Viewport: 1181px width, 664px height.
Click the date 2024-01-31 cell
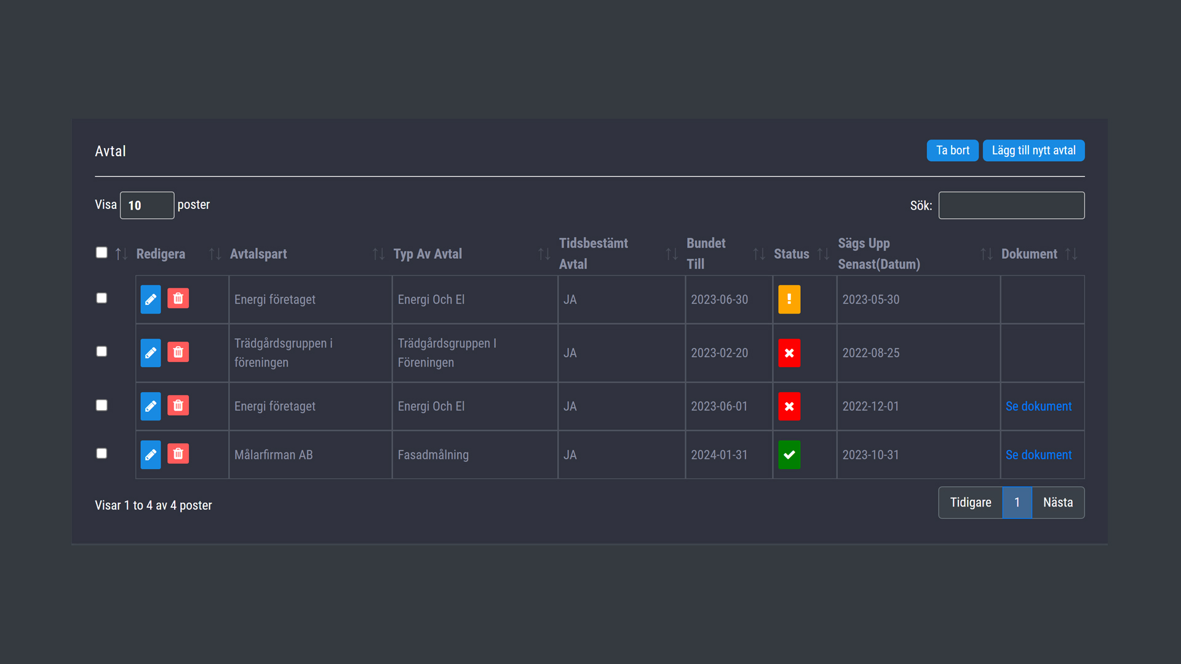pyautogui.click(x=729, y=455)
